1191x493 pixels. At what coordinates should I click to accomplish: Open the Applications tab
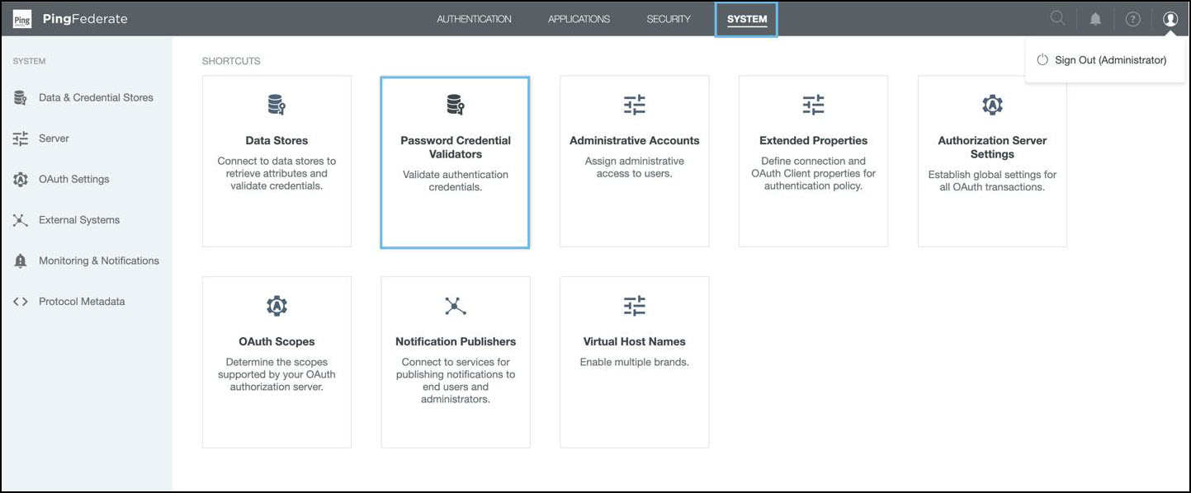(x=579, y=19)
